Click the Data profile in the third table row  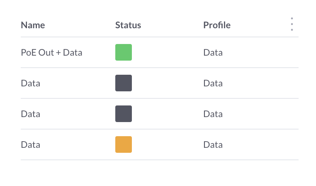click(x=213, y=114)
